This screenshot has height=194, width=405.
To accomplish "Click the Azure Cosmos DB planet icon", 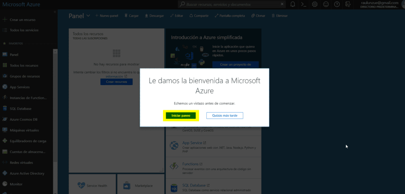I will 5,120.
